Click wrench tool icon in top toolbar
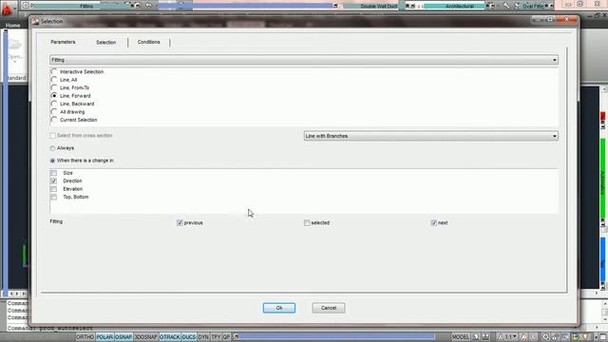 pyautogui.click(x=506, y=6)
